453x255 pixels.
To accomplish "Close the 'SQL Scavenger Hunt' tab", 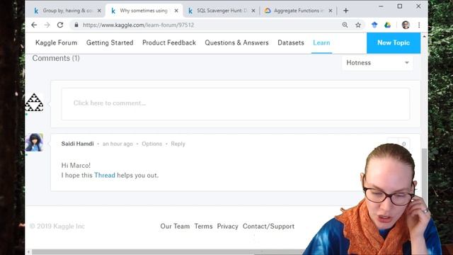I will 253,11.
